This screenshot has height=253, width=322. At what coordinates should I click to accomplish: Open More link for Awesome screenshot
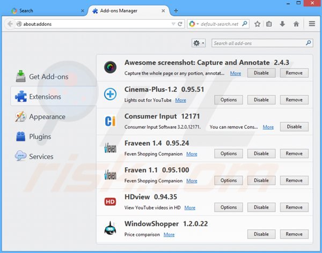[236, 73]
